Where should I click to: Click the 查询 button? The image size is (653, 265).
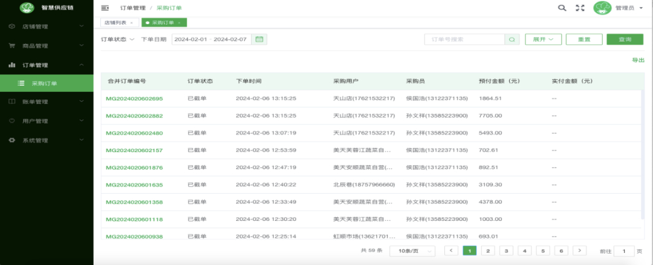pyautogui.click(x=625, y=39)
